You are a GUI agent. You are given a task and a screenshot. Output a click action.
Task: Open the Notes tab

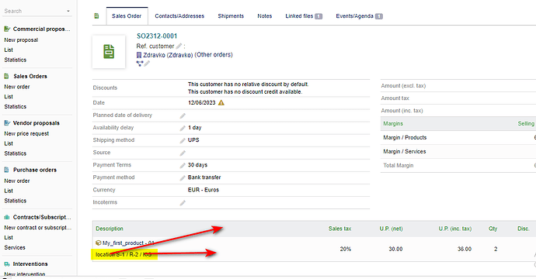pos(265,16)
